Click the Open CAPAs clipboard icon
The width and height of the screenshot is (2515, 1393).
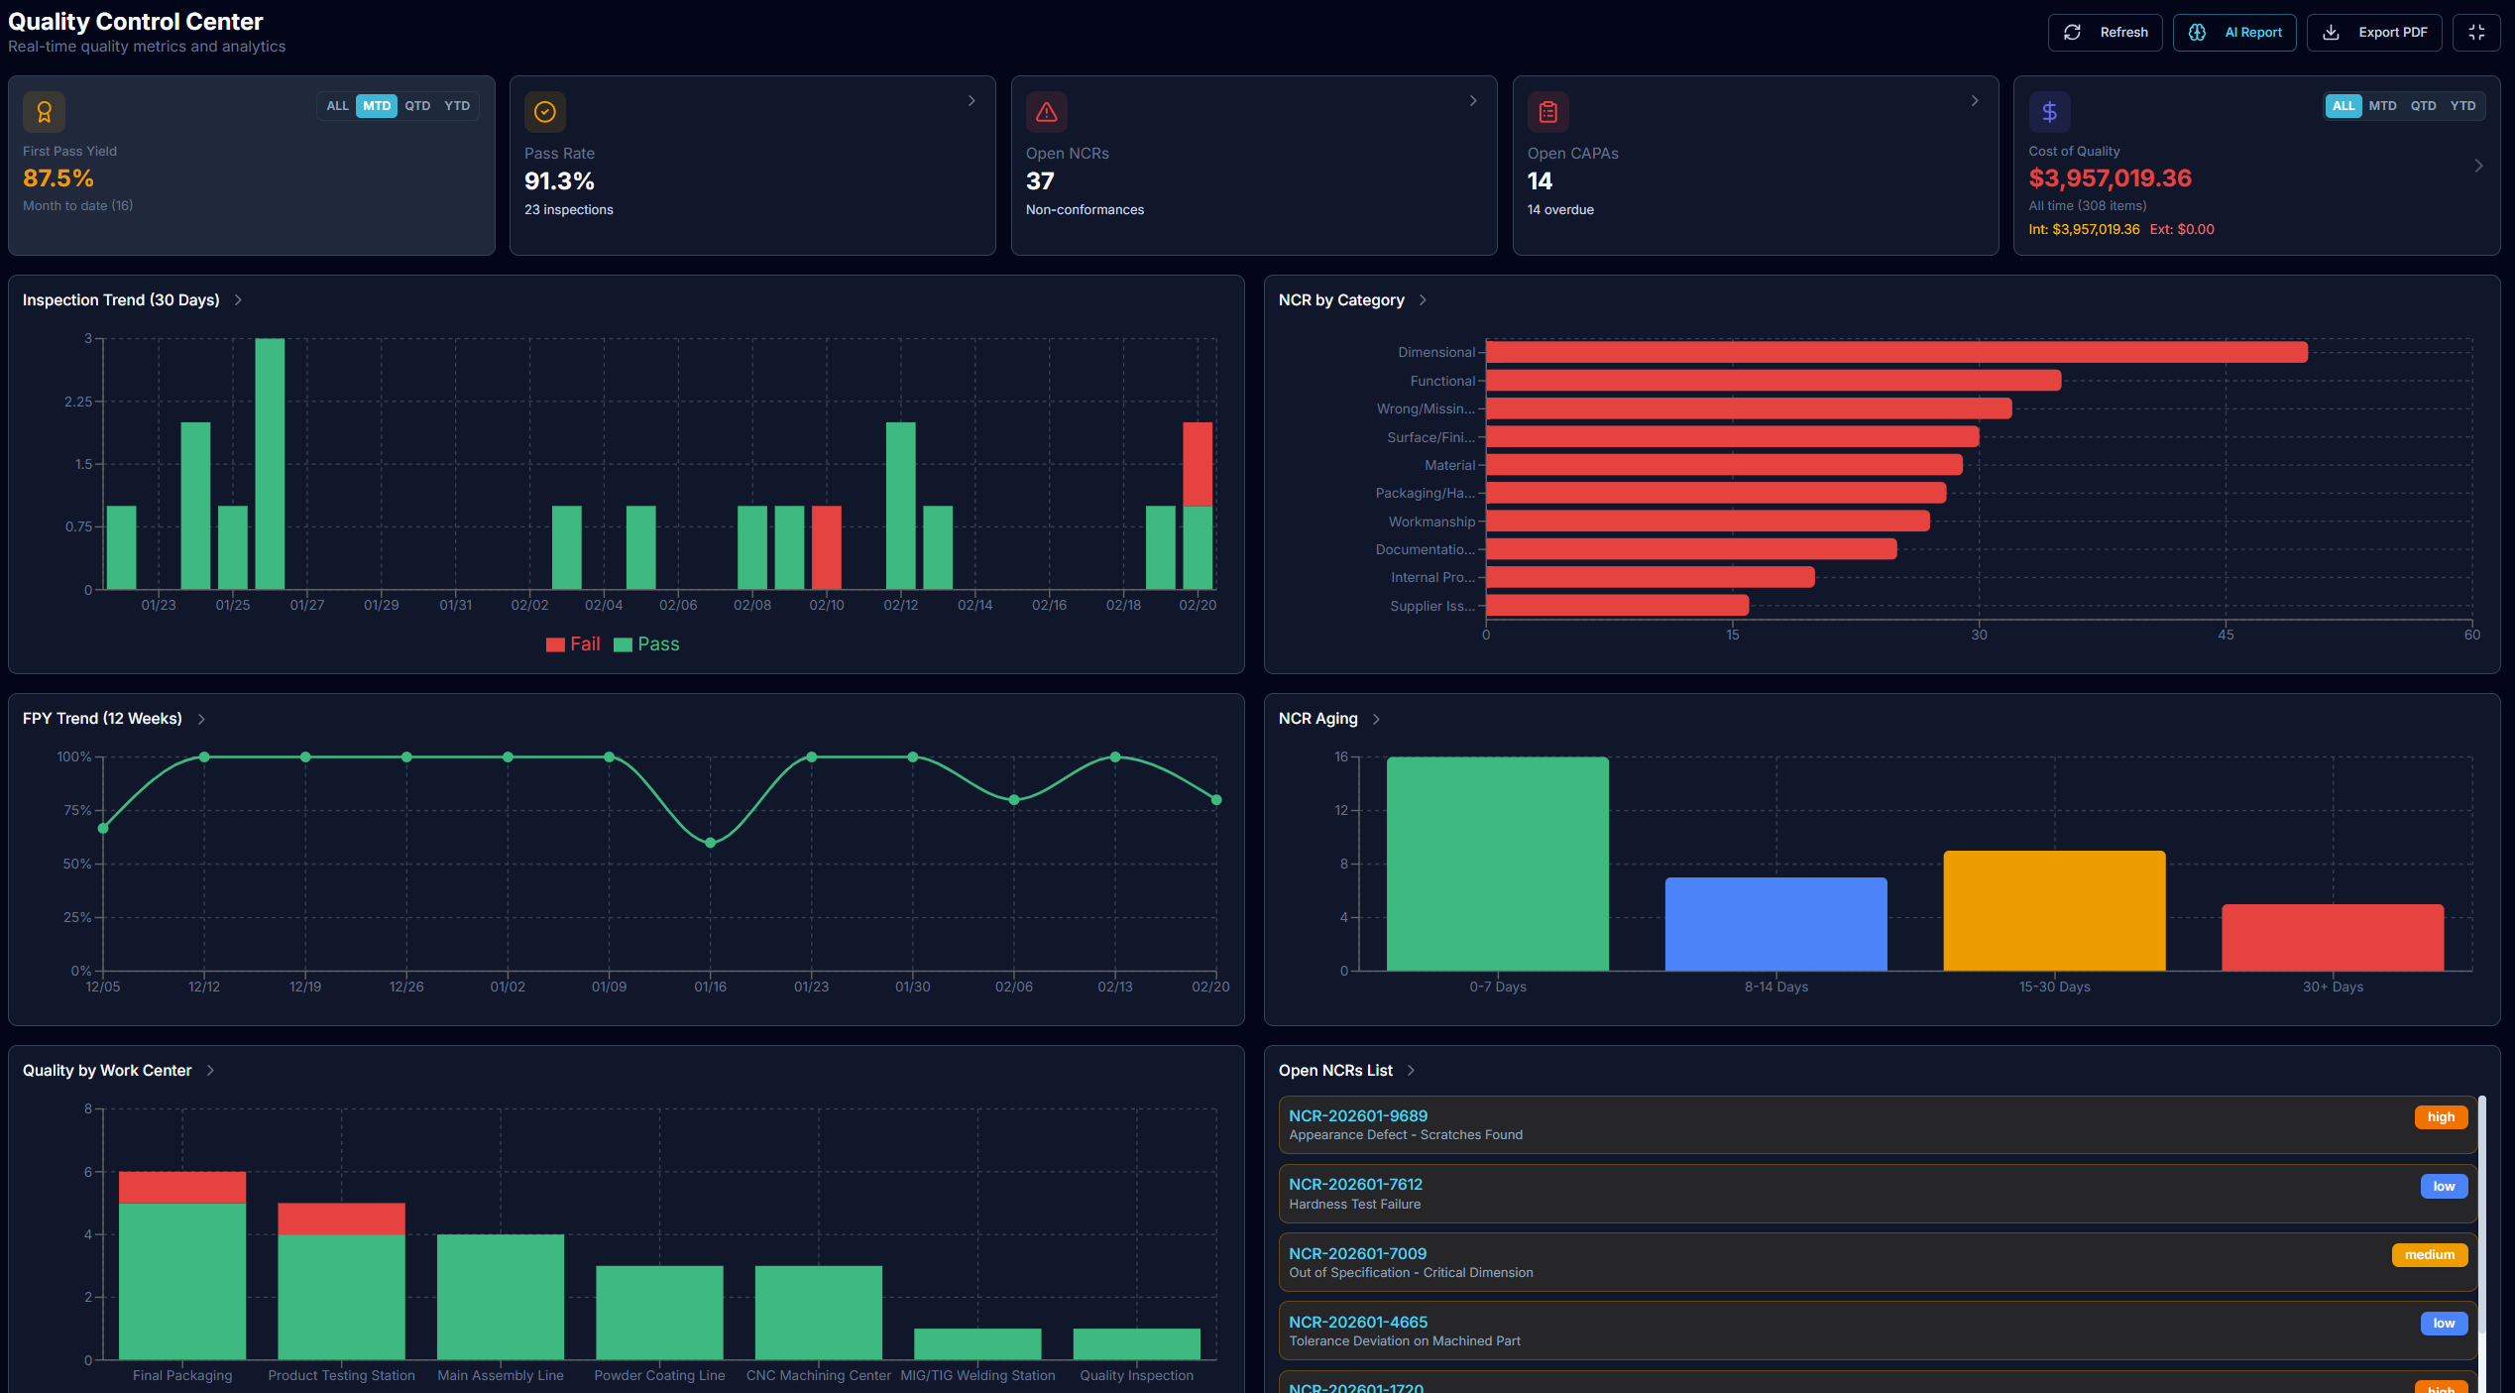click(x=1548, y=112)
